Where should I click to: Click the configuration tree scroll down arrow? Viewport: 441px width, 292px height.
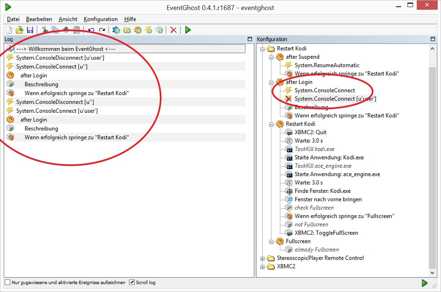[x=432, y=273]
